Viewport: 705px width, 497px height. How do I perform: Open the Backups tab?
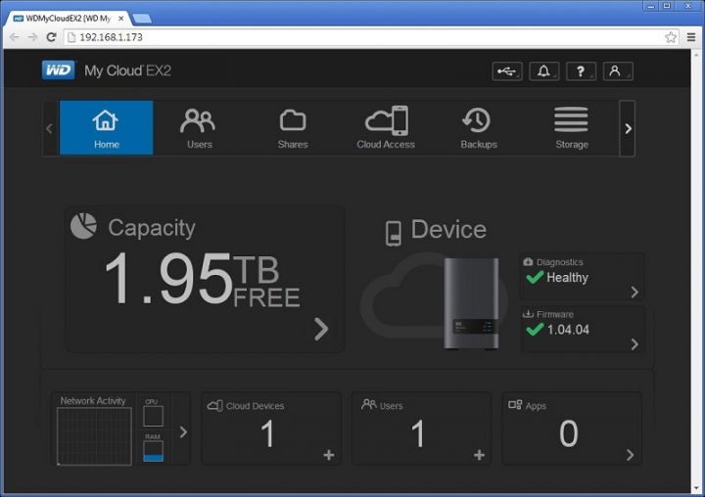point(479,127)
